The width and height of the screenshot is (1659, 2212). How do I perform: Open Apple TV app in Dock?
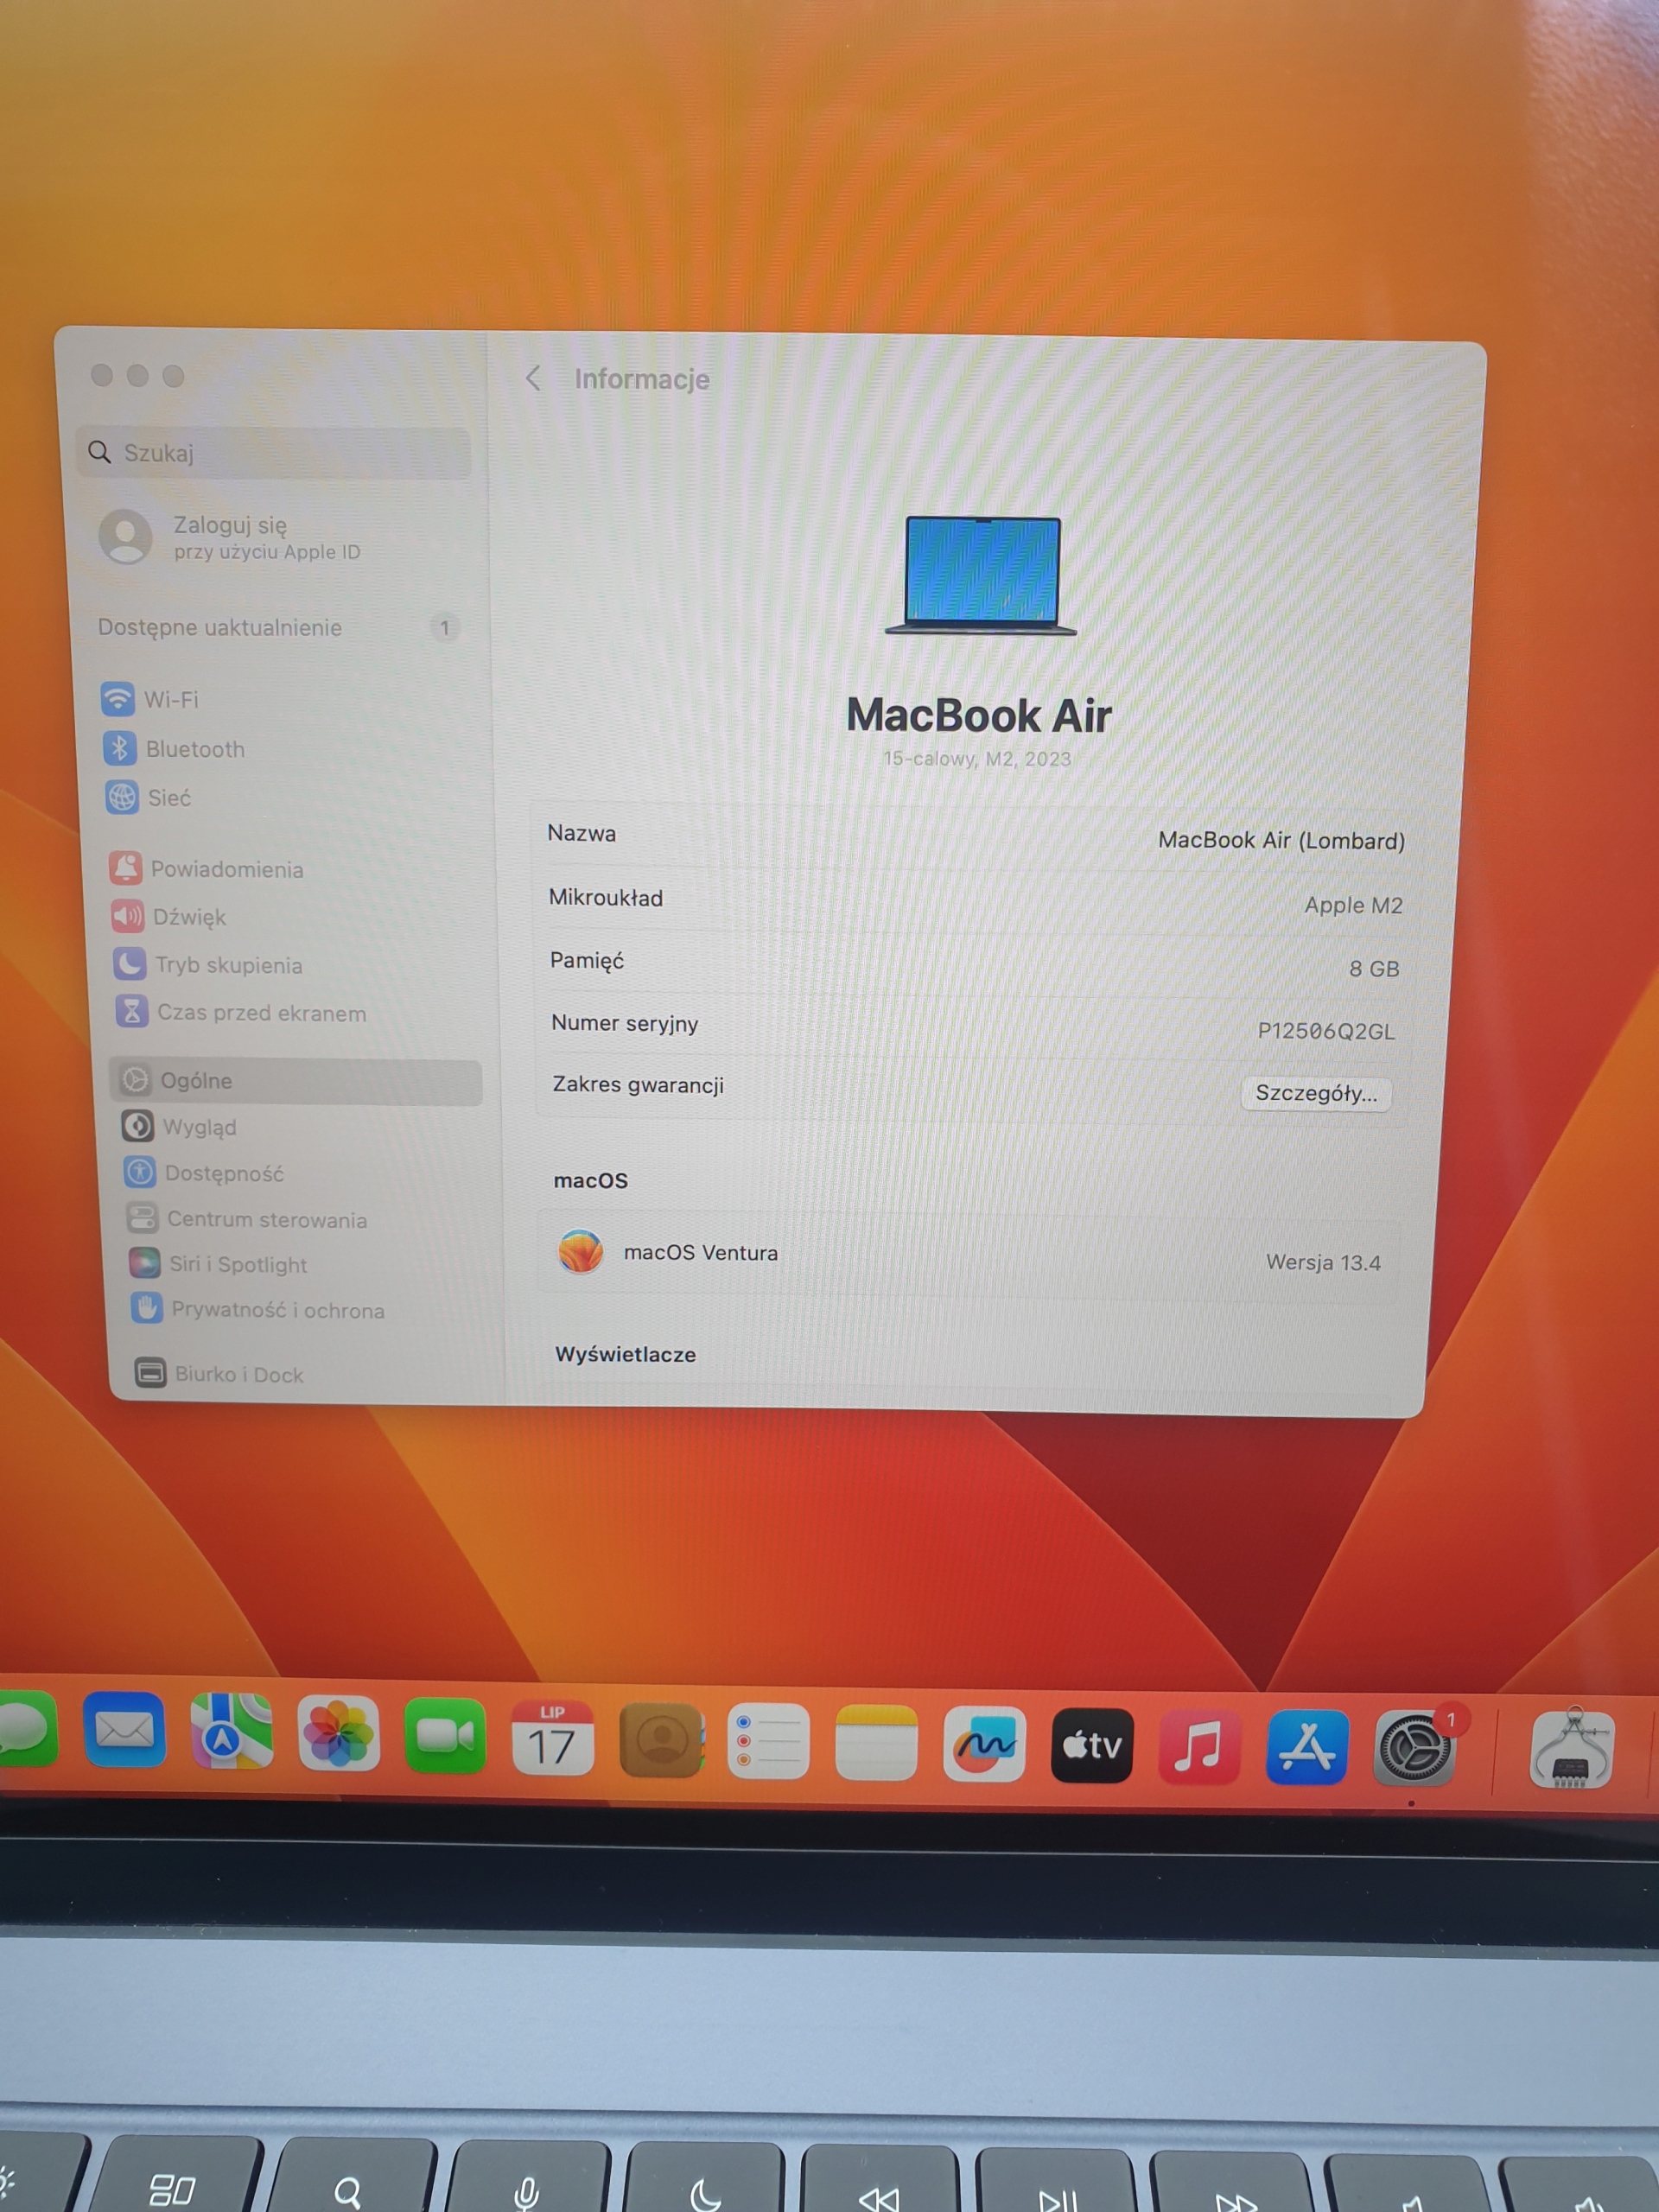pos(1091,1745)
